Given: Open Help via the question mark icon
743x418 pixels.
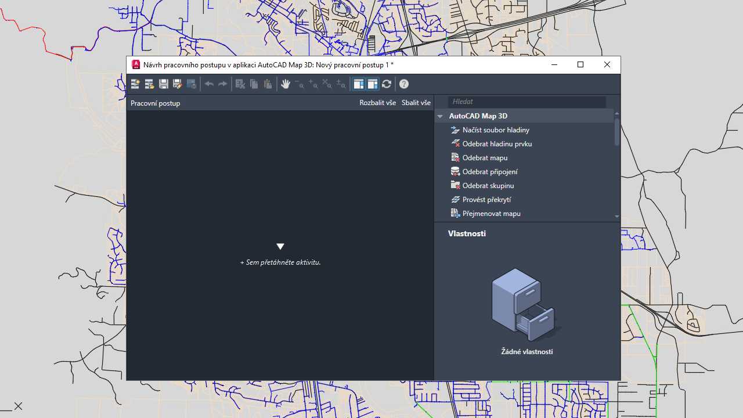Looking at the screenshot, I should [404, 84].
